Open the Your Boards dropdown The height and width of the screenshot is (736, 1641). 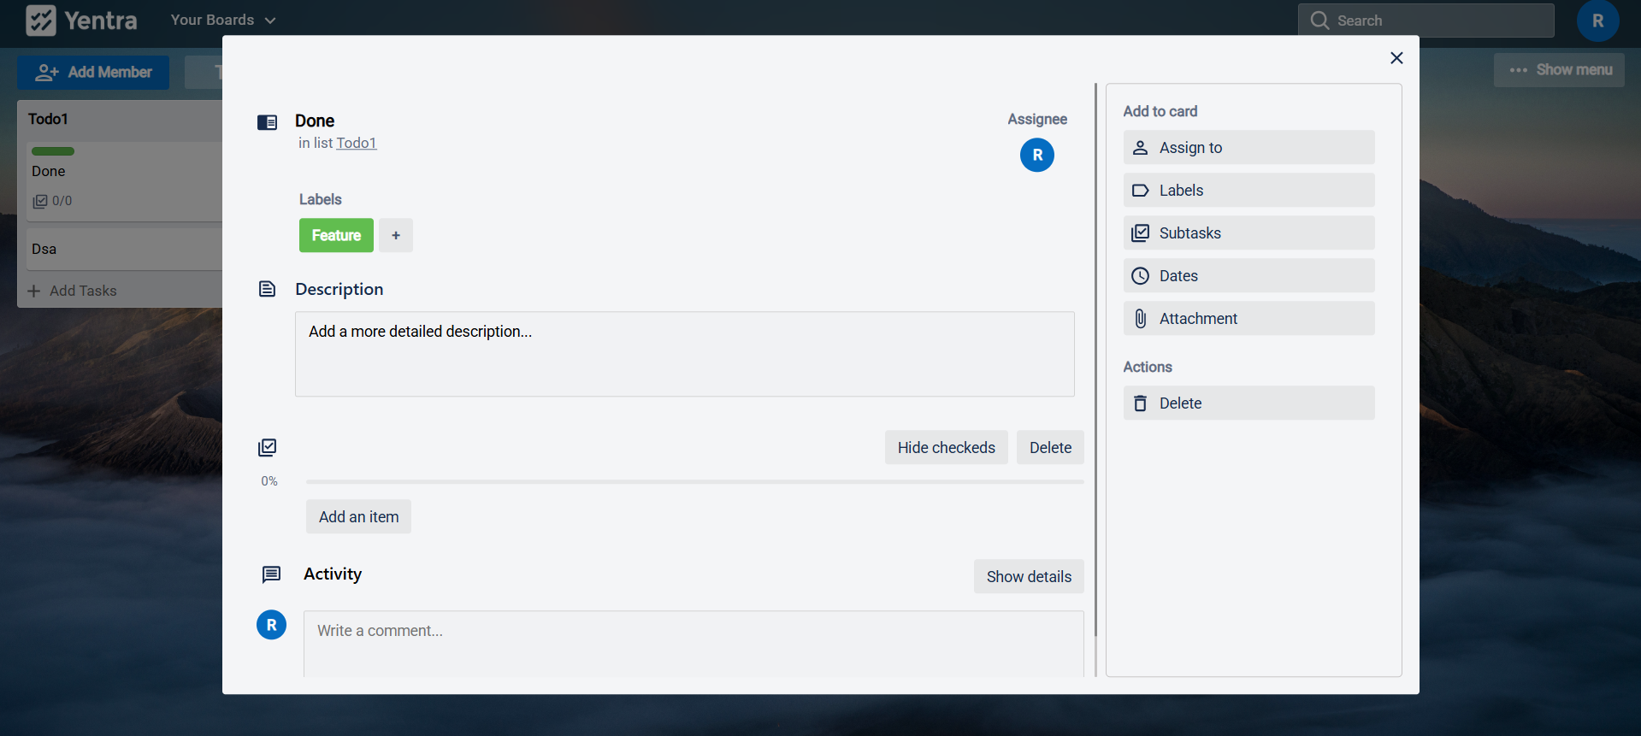(222, 21)
